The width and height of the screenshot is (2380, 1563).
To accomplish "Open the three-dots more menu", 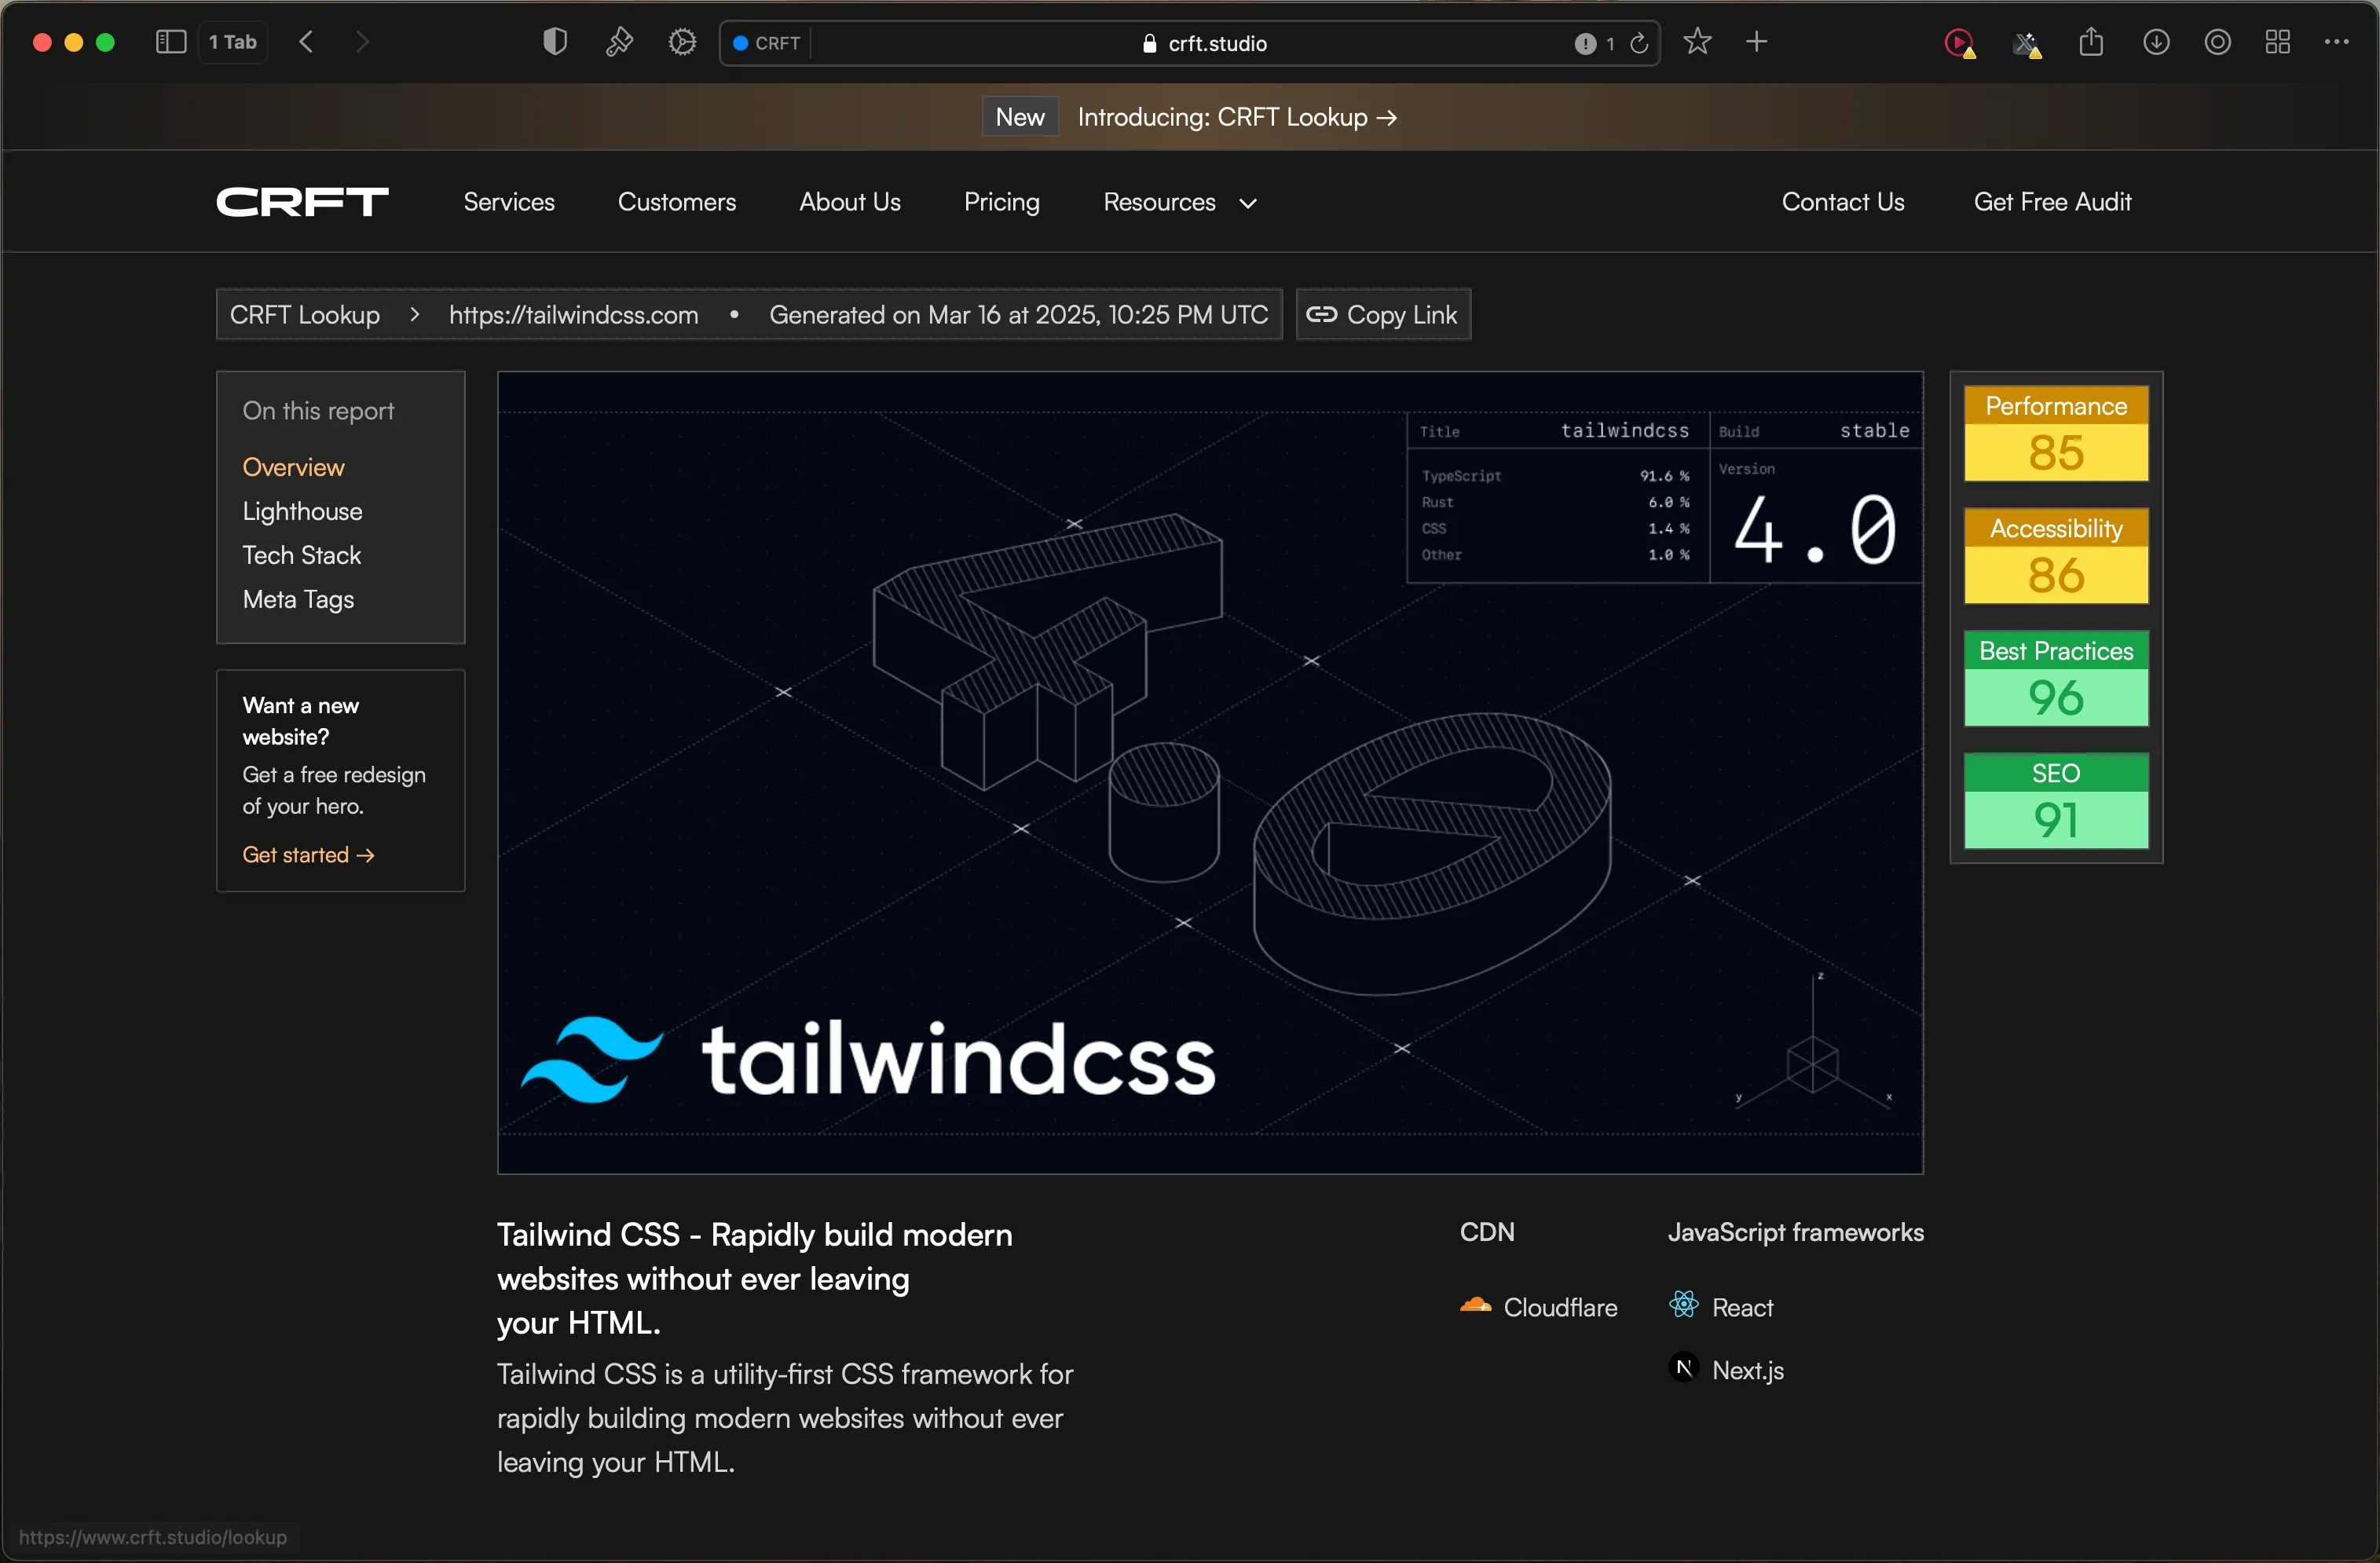I will tap(2337, 42).
